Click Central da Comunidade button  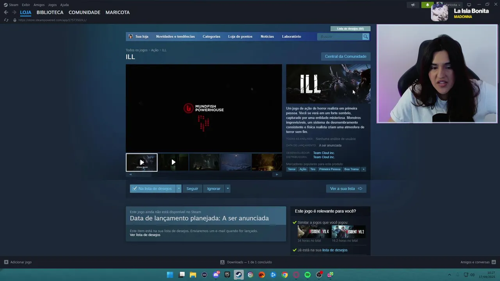tap(346, 57)
